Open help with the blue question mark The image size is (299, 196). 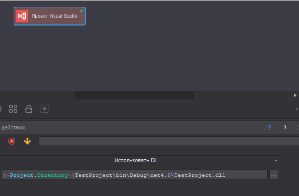[269, 127]
